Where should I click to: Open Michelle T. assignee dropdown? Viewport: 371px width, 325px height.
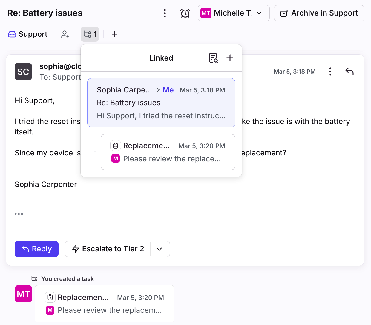[x=234, y=13]
